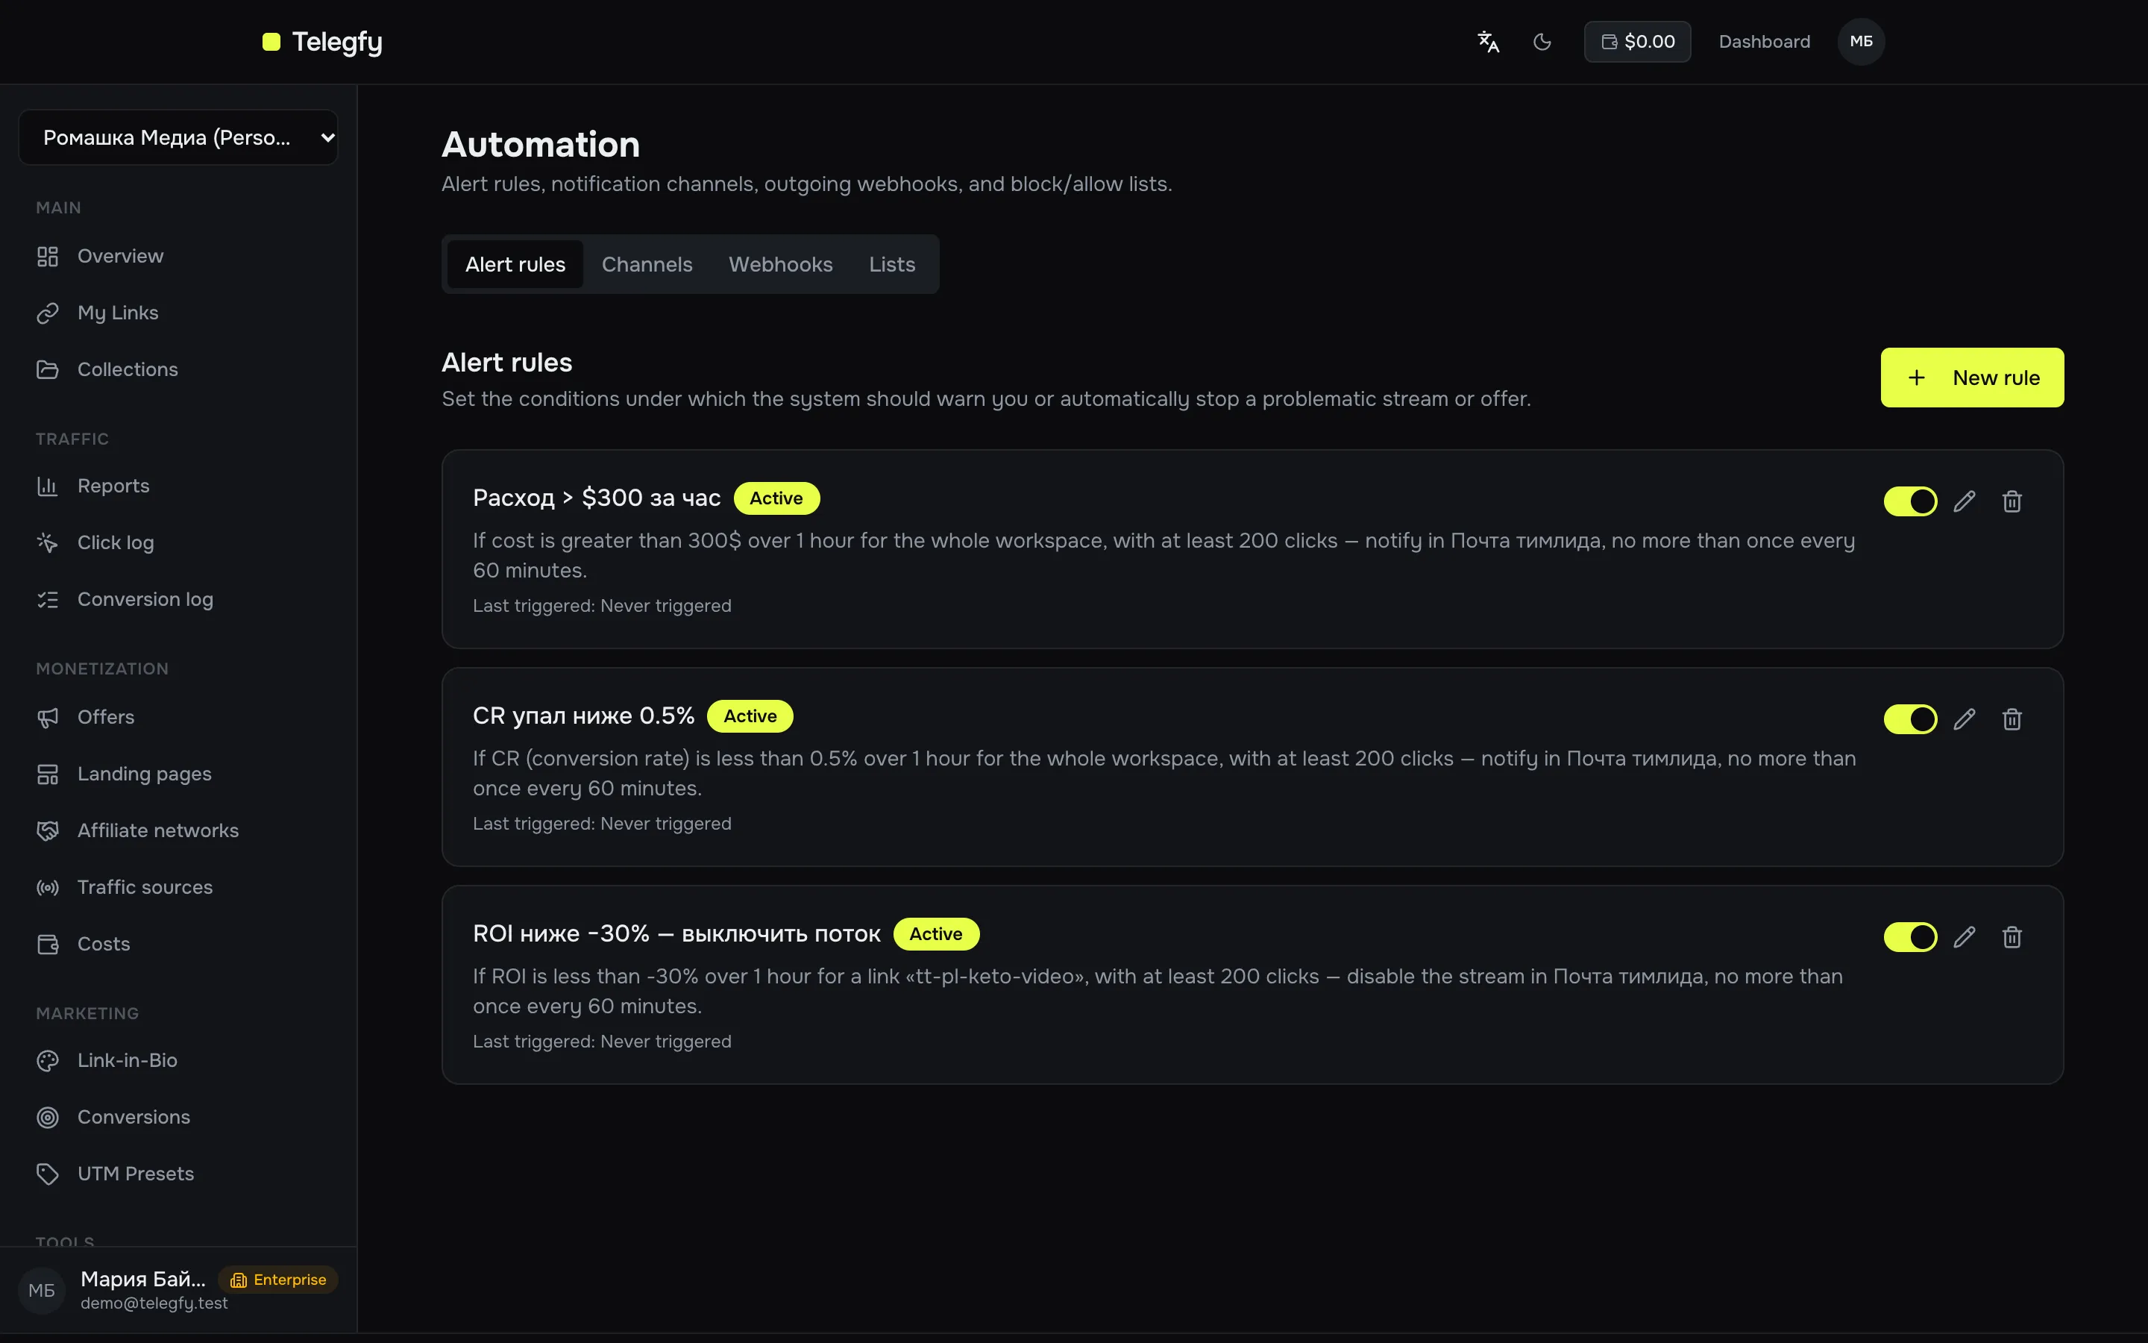Go to My Links
This screenshot has width=2148, height=1343.
click(178, 313)
